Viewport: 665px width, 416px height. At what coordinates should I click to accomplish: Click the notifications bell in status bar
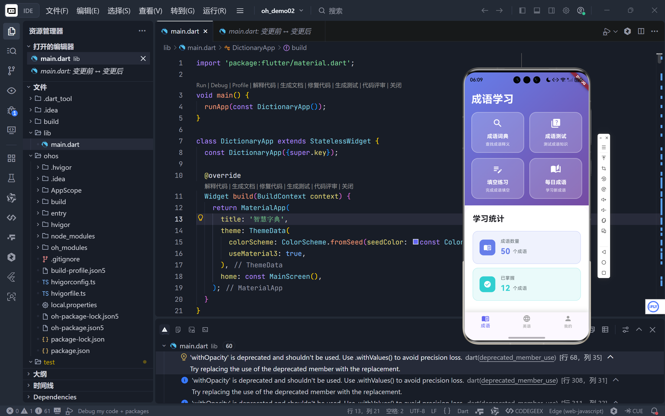point(654,411)
